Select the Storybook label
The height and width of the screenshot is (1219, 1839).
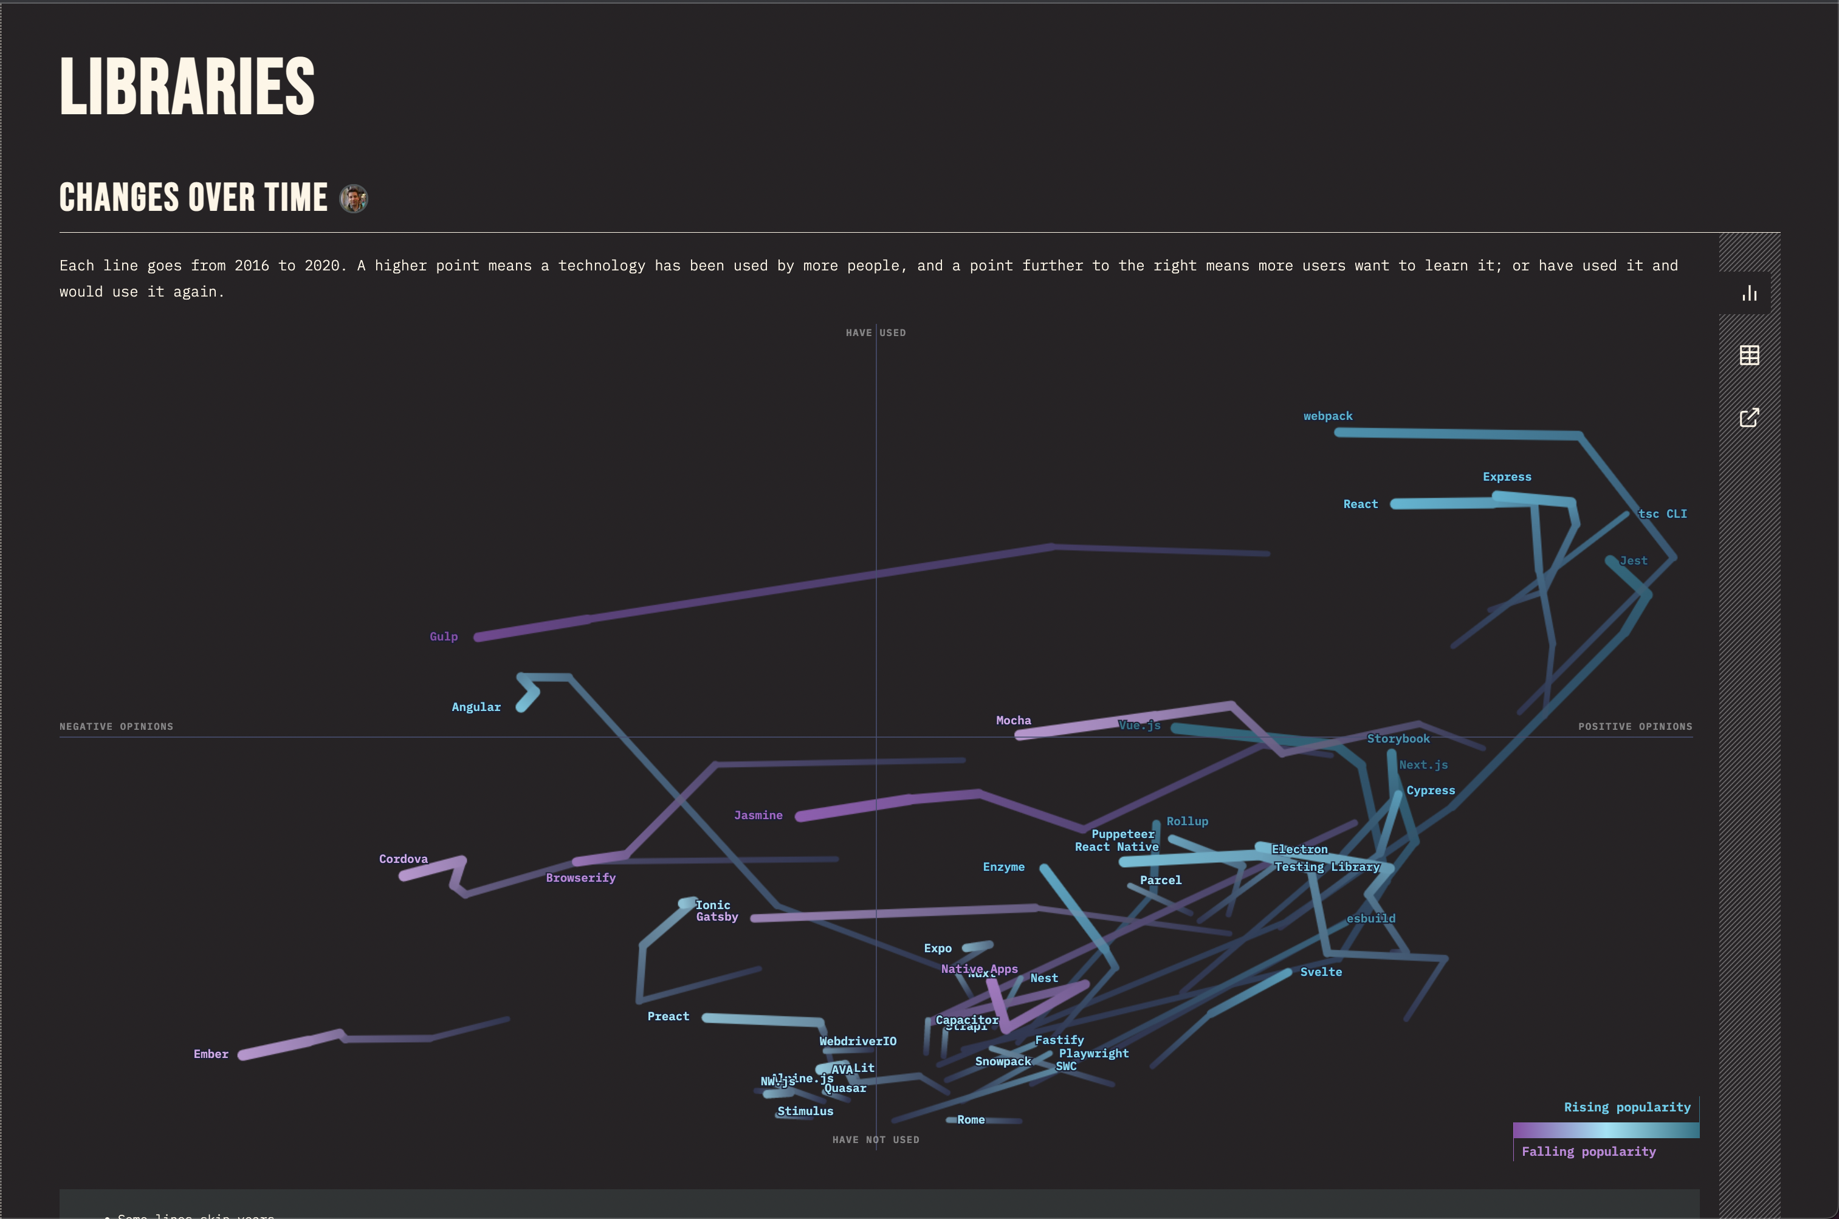(x=1398, y=738)
